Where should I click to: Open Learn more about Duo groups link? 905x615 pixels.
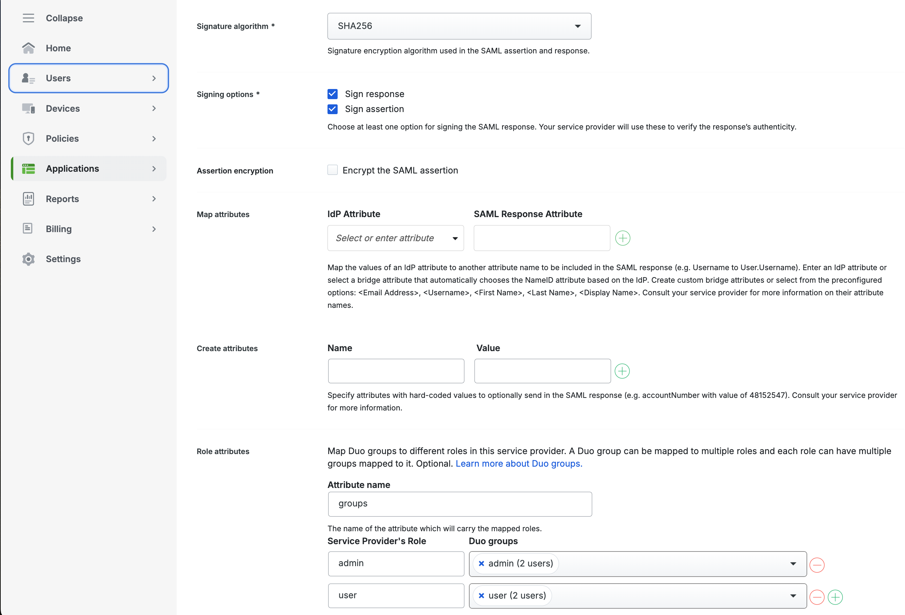pos(519,464)
